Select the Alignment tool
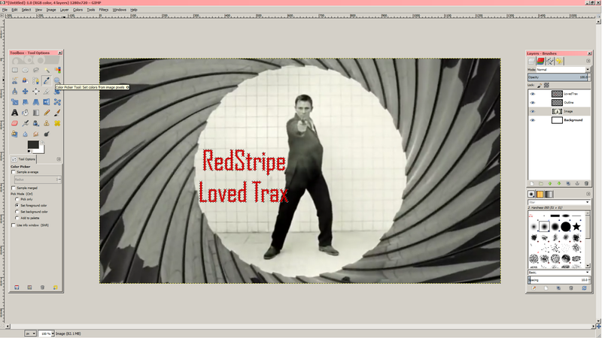The height and width of the screenshot is (338, 602). tap(35, 91)
